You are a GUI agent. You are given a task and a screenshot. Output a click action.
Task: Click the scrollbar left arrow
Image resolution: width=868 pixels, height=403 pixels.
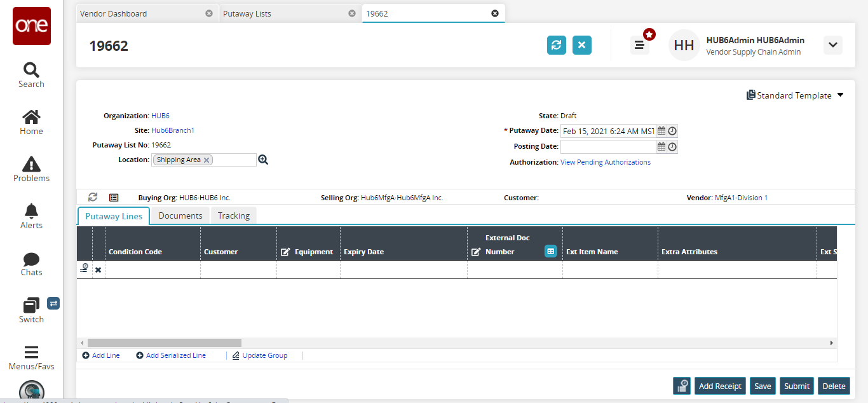[x=81, y=343]
